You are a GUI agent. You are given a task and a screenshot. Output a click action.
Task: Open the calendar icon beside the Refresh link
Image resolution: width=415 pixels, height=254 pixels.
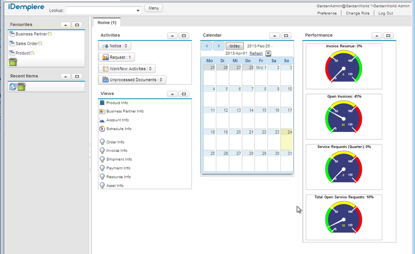point(268,53)
